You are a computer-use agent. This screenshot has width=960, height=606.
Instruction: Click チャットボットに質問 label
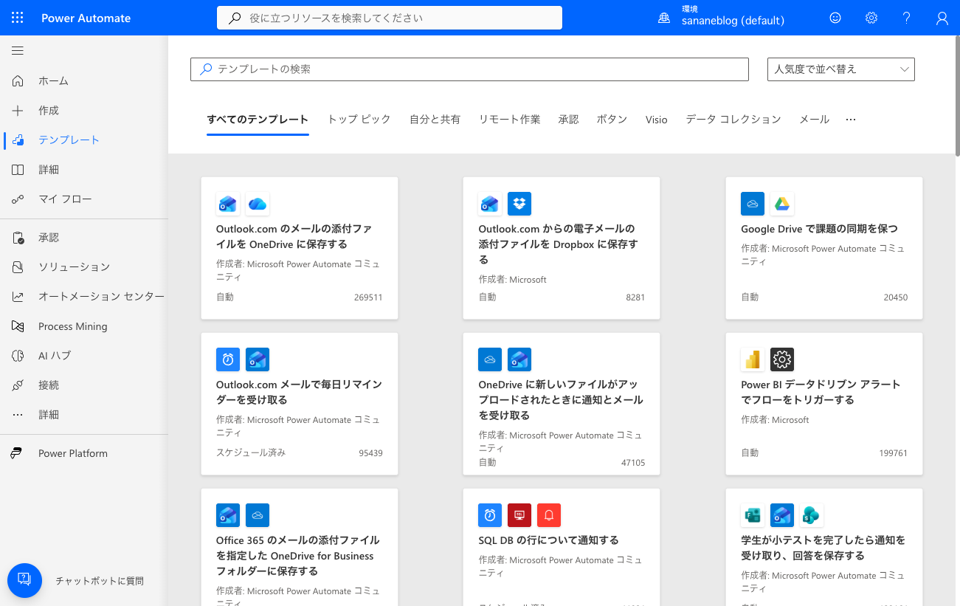point(100,581)
